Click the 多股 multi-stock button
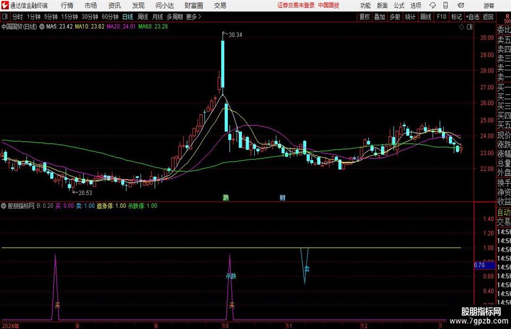Image resolution: width=511 pixels, height=329 pixels. [395, 17]
